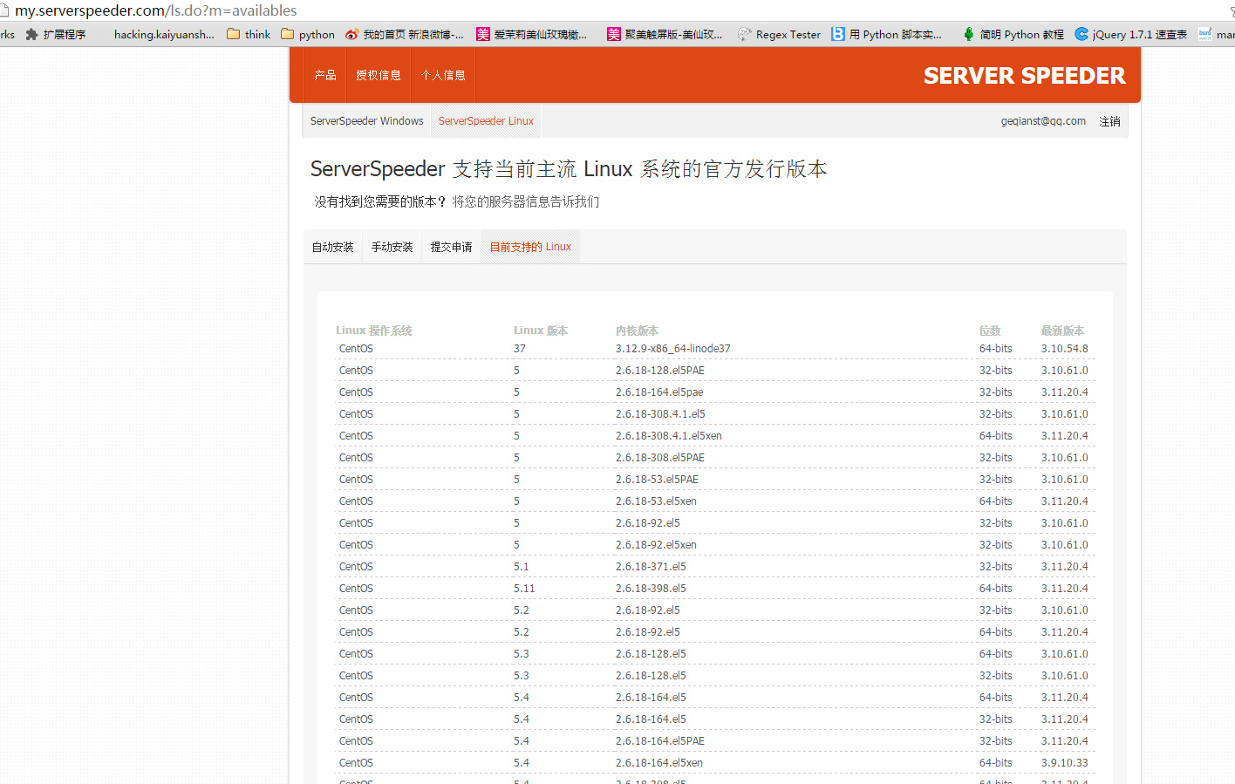Viewport: 1235px width, 784px height.
Task: Click kernel 2.6.18-308.4.1.el5xen cell
Action: (669, 436)
